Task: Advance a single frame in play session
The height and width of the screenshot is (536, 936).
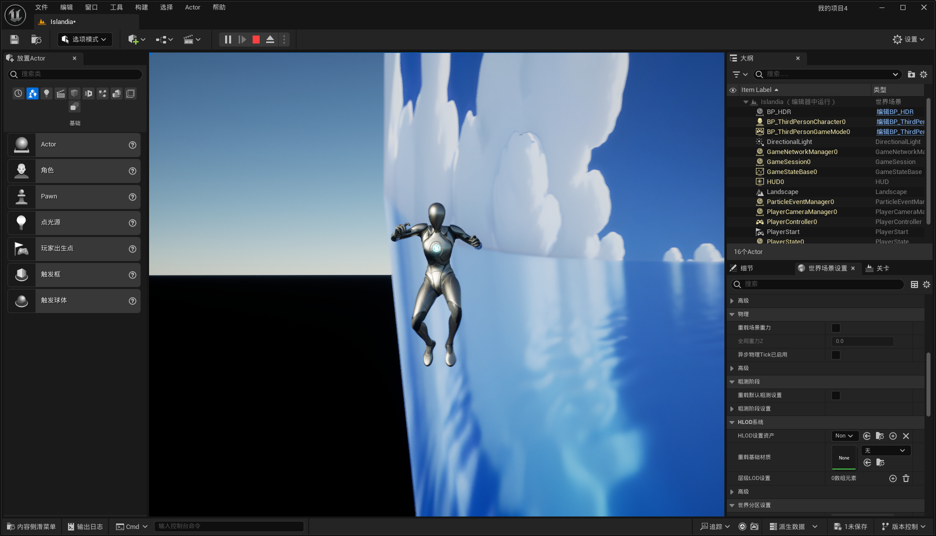Action: pos(242,39)
